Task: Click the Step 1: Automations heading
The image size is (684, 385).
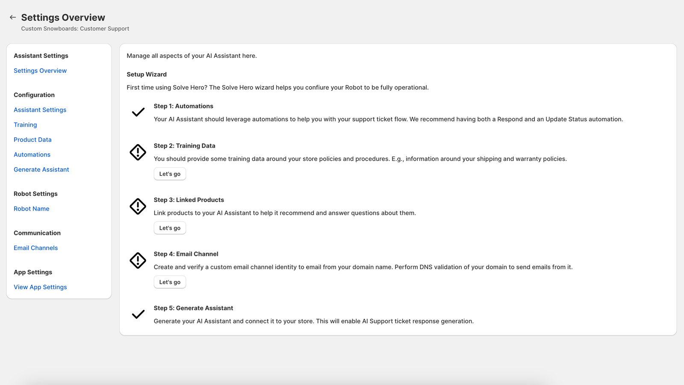Action: 183,106
